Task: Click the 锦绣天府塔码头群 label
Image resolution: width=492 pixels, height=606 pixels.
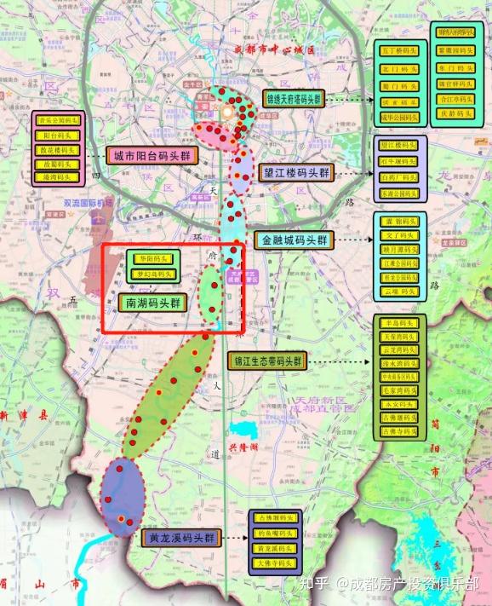Action: pos(294,99)
